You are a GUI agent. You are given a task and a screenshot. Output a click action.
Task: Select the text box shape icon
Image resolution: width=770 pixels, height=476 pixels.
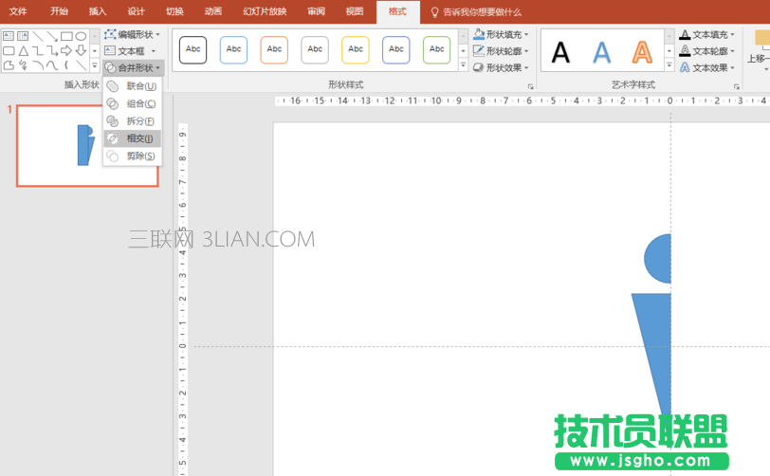click(x=9, y=36)
